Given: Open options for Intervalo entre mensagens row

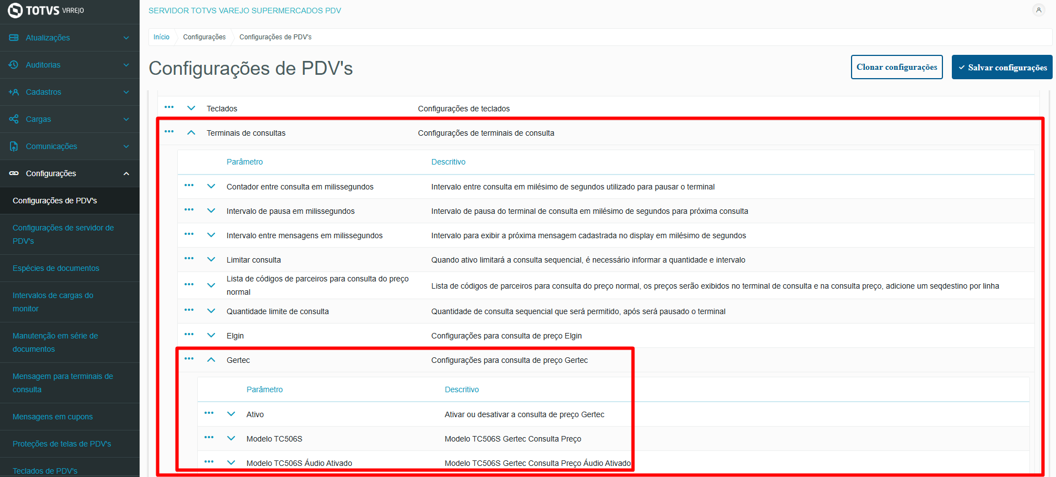Looking at the screenshot, I should tap(189, 234).
